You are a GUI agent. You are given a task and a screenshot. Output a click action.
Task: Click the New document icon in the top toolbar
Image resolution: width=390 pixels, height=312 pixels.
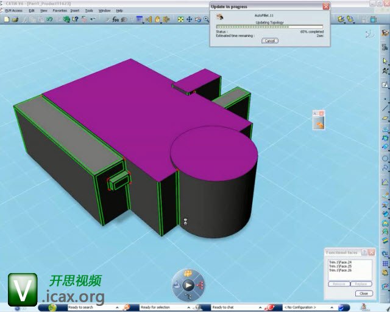coord(6,19)
